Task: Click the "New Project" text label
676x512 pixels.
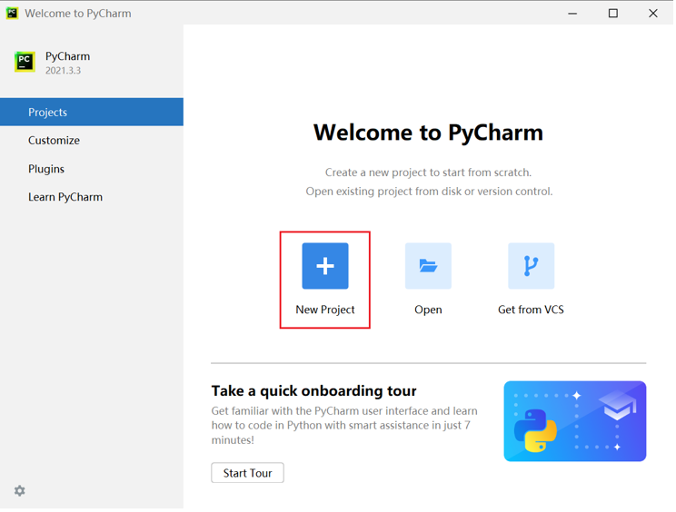Action: [x=325, y=310]
